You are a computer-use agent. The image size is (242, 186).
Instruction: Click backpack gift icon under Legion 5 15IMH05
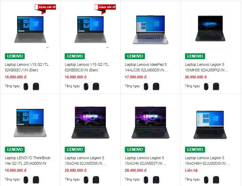pos(216,86)
